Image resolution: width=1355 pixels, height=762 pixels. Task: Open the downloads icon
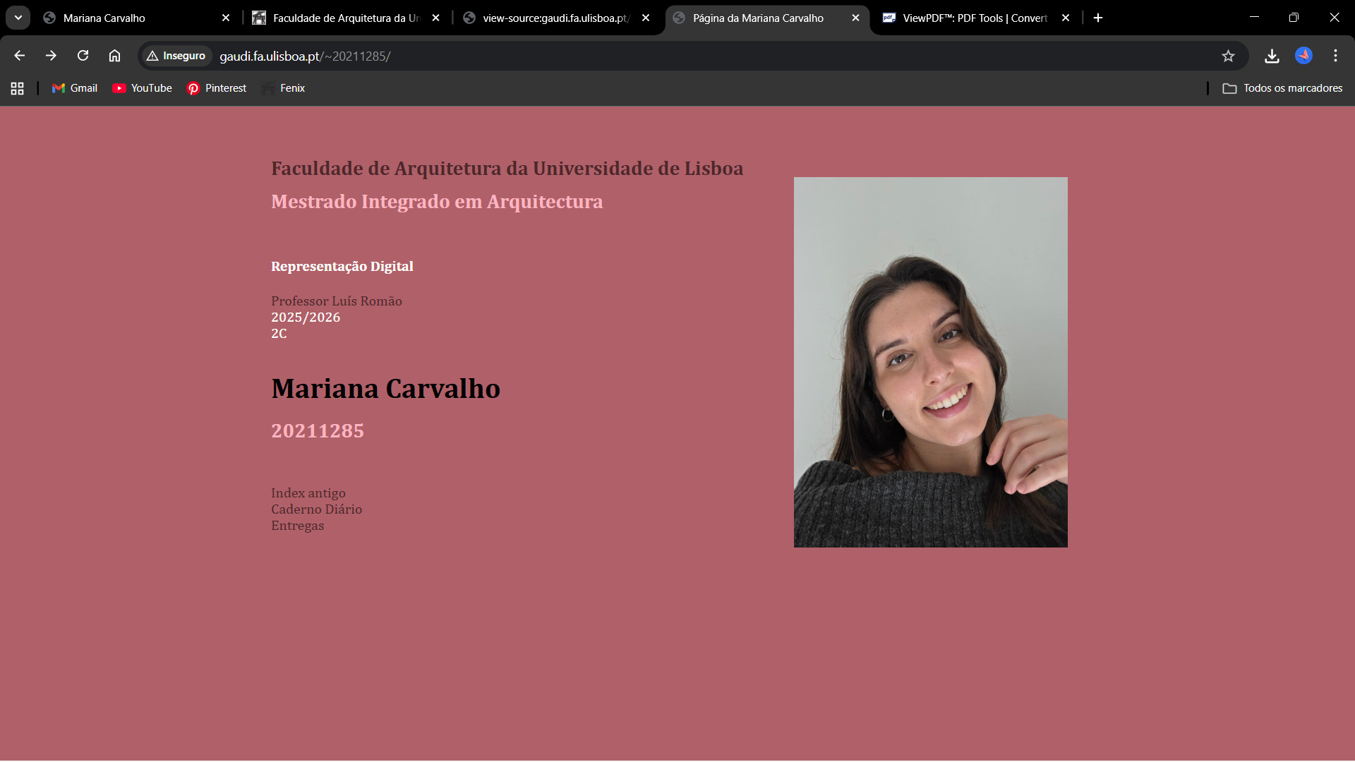pos(1272,56)
